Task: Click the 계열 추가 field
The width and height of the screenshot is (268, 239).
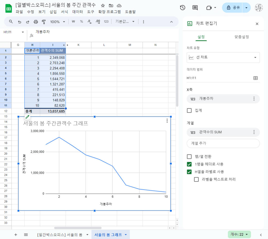Action: 223,143
